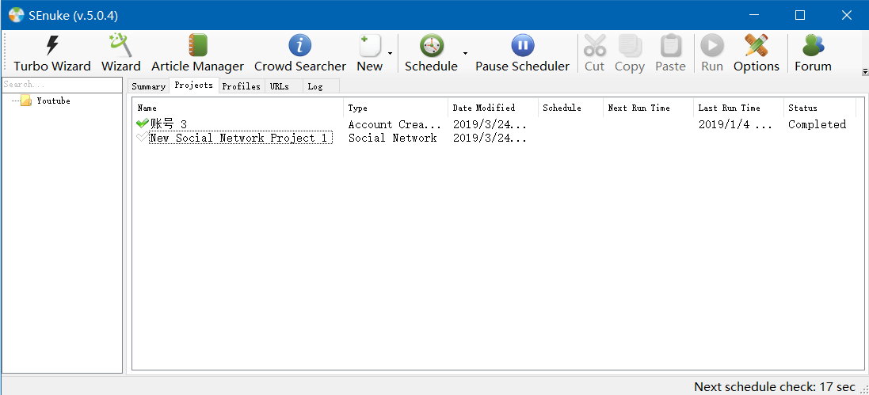Click Date Modified cell of Social Network project
Screen dimensions: 869x395
490,138
